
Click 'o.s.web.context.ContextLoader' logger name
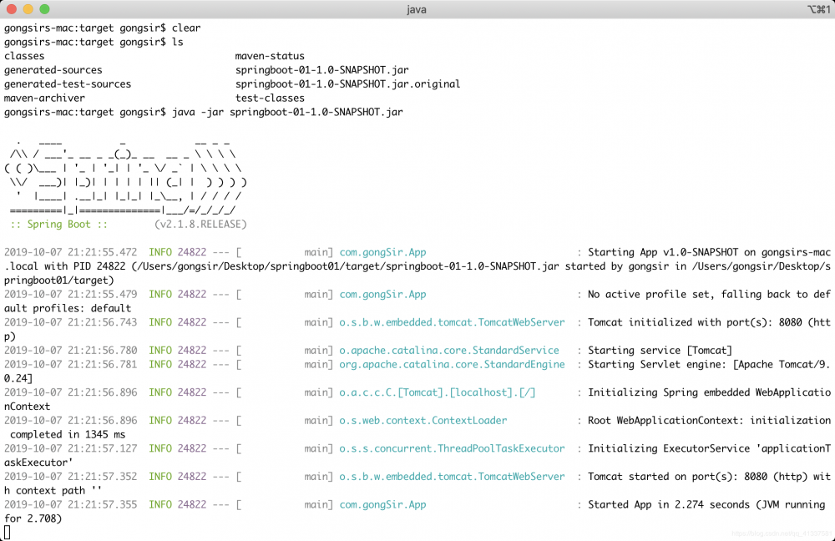pos(423,420)
